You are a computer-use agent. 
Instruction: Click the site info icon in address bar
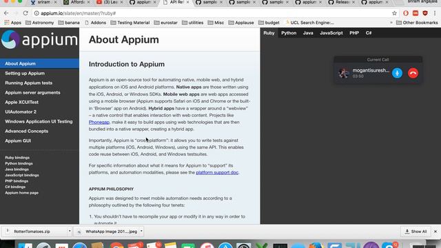(x=37, y=13)
